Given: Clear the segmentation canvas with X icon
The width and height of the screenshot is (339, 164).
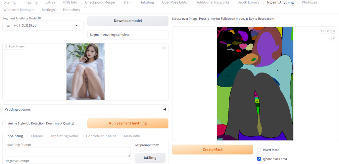Looking at the screenshot, I should [x=334, y=31].
